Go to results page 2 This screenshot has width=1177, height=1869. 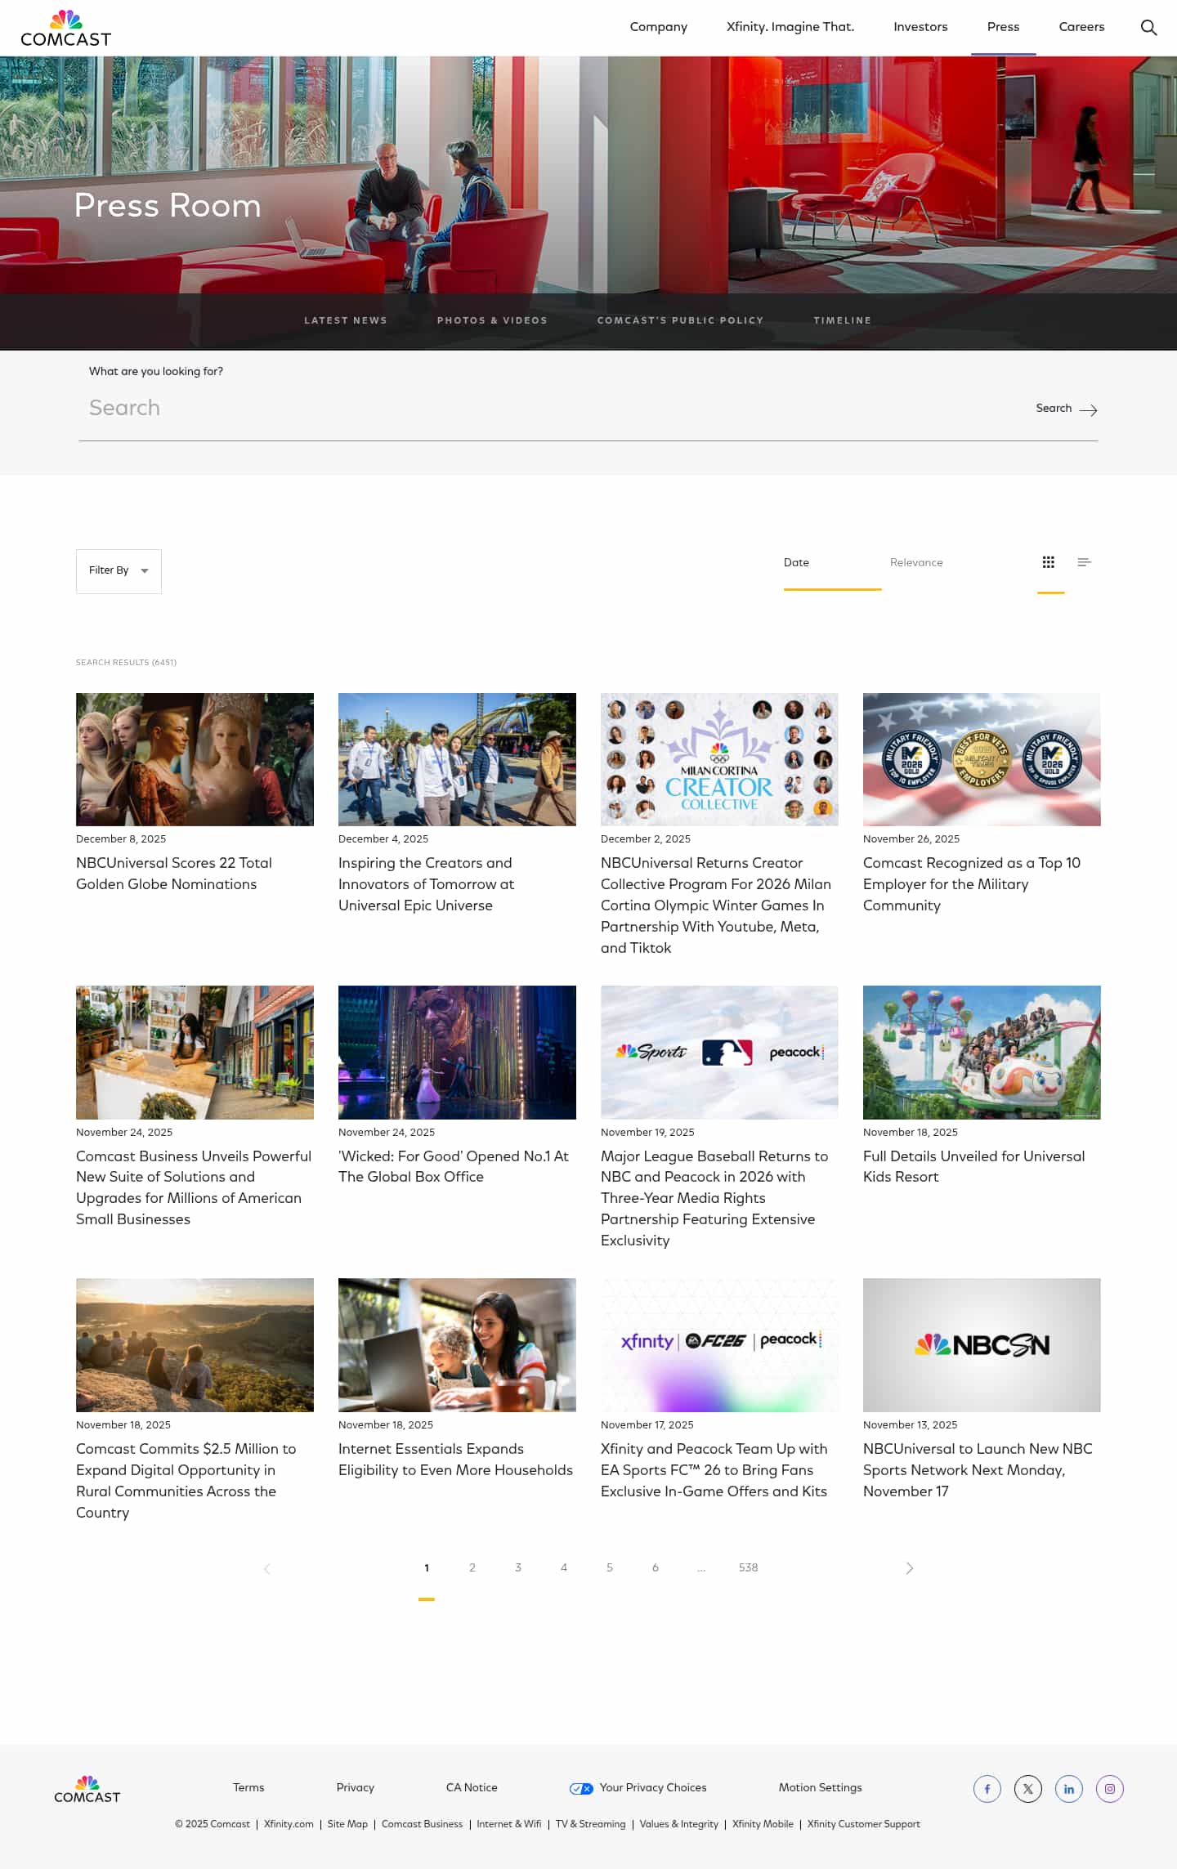coord(472,1567)
